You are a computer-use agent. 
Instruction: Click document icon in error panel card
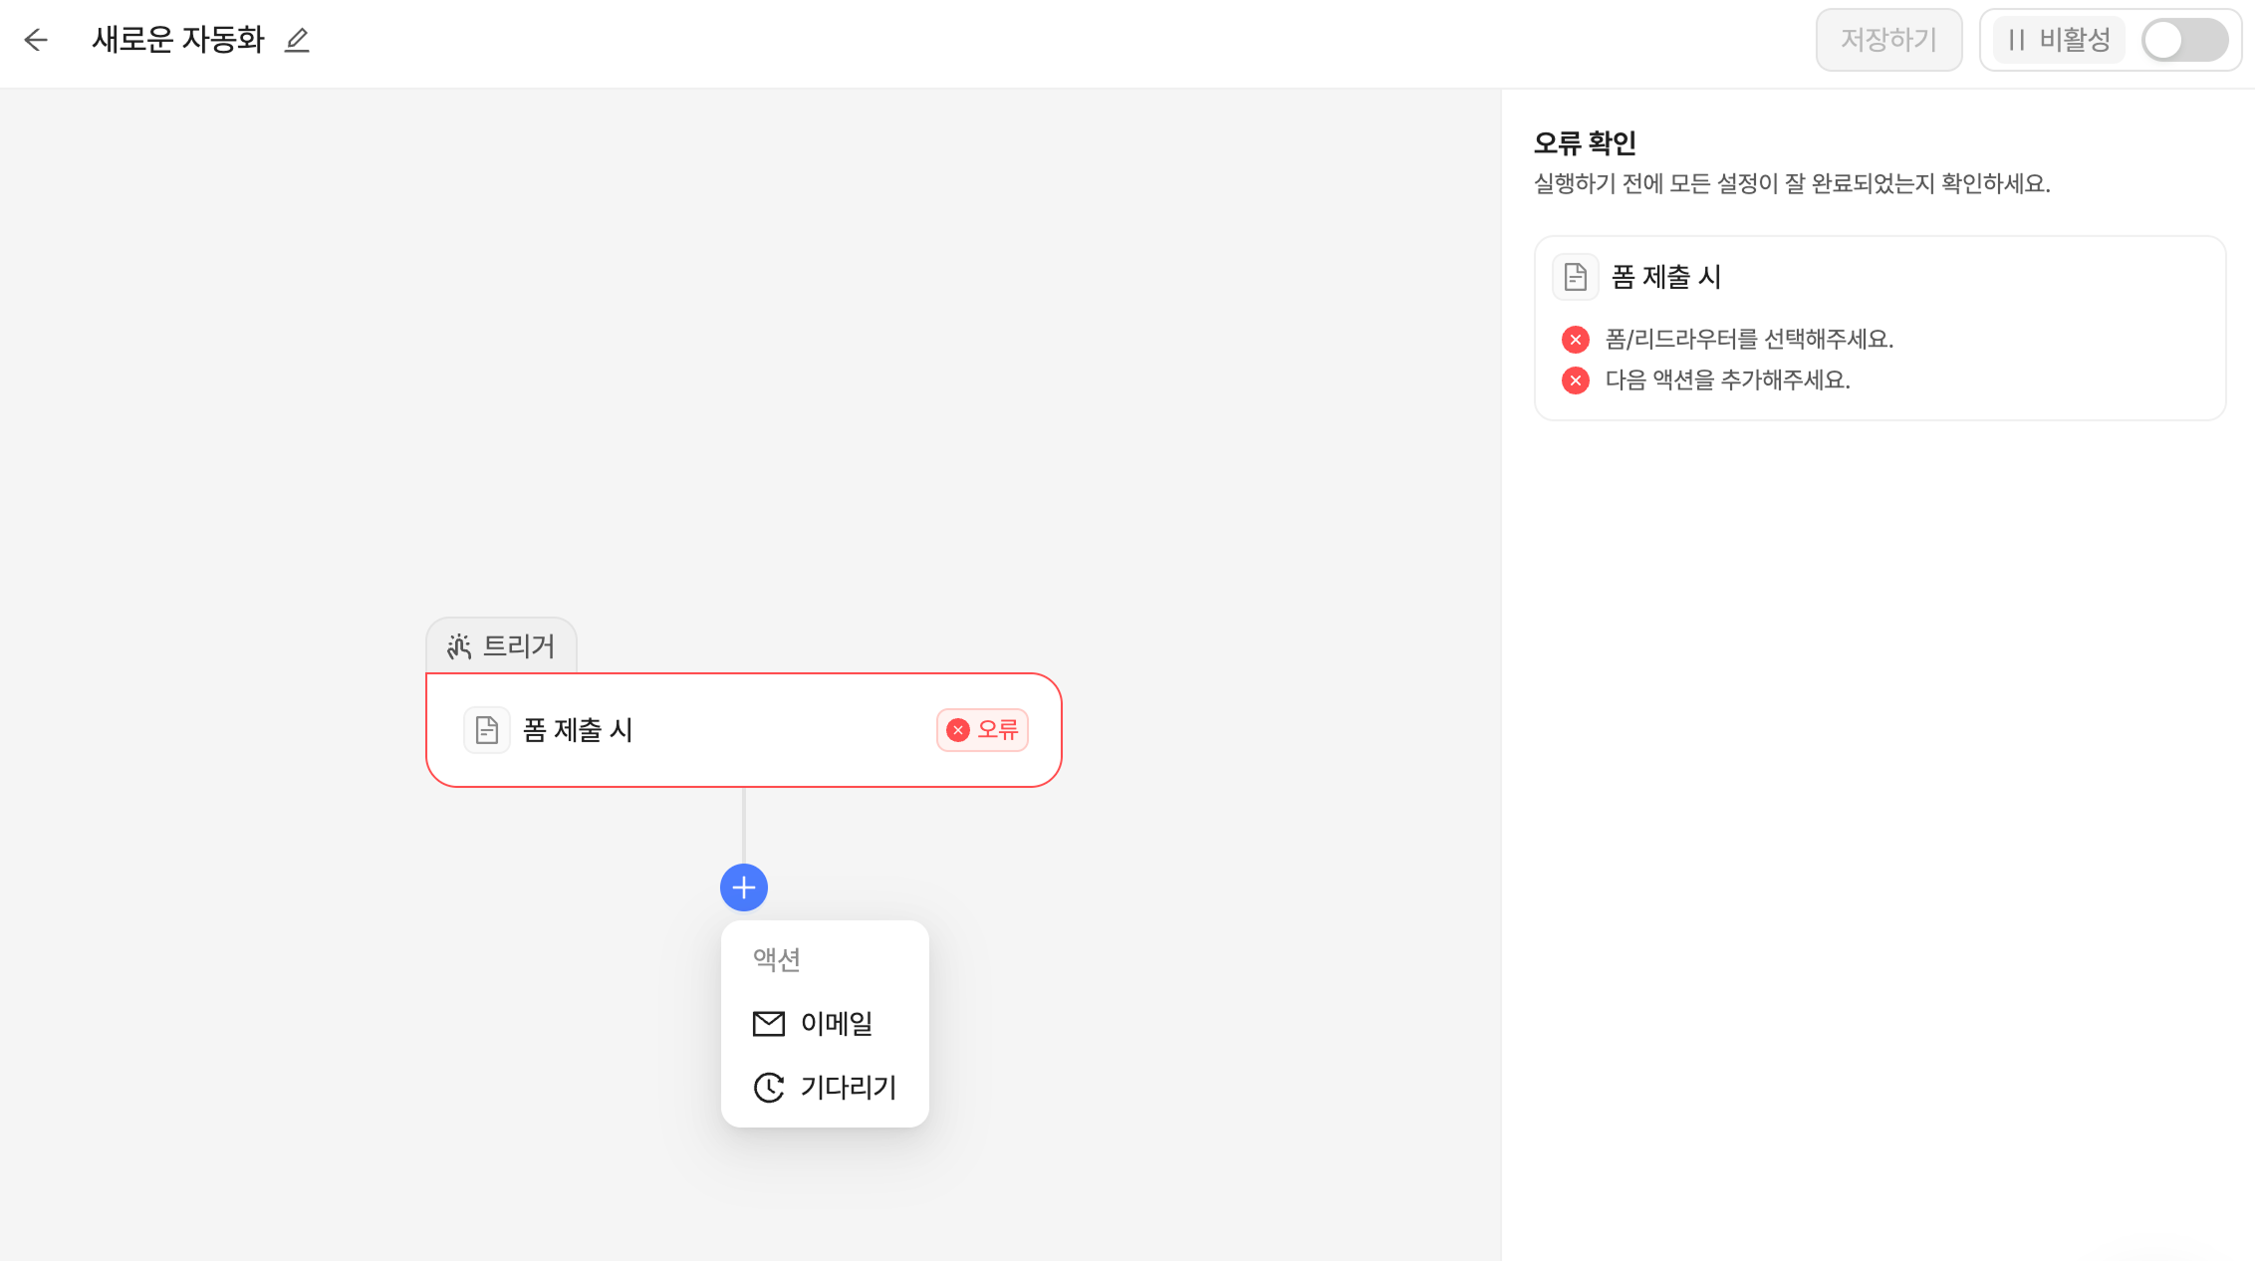click(1575, 277)
